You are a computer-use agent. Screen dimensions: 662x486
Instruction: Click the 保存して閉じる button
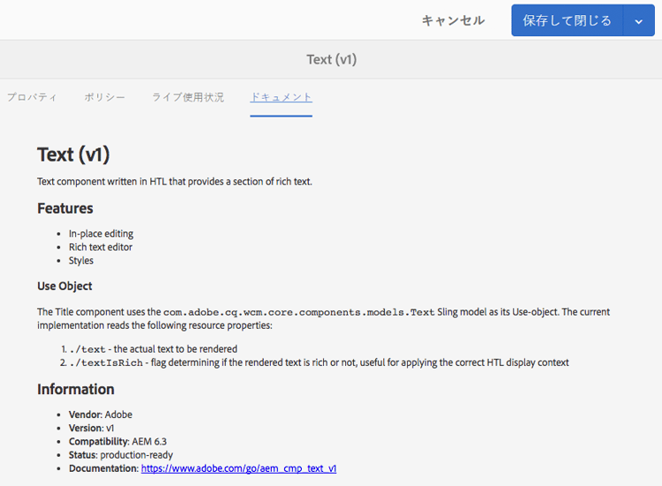click(x=567, y=20)
